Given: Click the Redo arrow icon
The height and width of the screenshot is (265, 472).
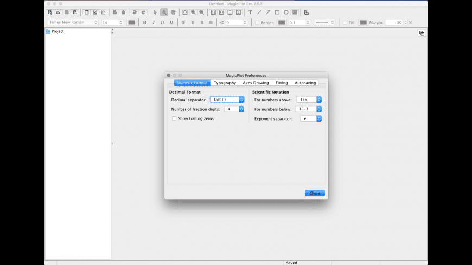Looking at the screenshot, I should [143, 12].
